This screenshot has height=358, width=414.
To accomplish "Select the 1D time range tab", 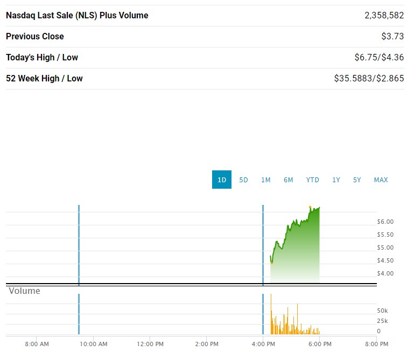I will [221, 180].
